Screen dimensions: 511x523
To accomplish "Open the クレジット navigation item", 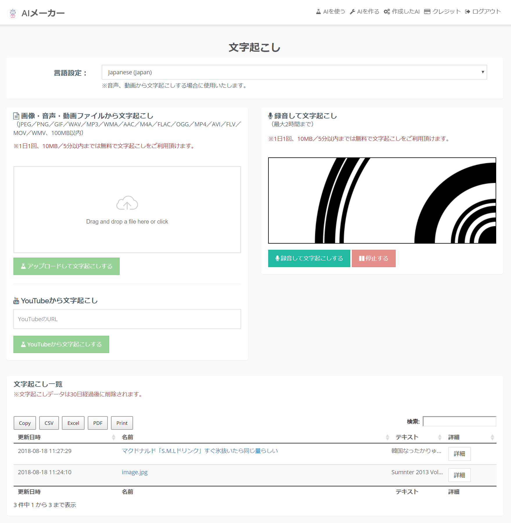I will coord(442,12).
